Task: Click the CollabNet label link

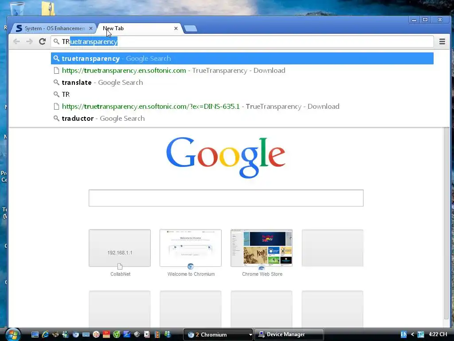Action: 121,274
